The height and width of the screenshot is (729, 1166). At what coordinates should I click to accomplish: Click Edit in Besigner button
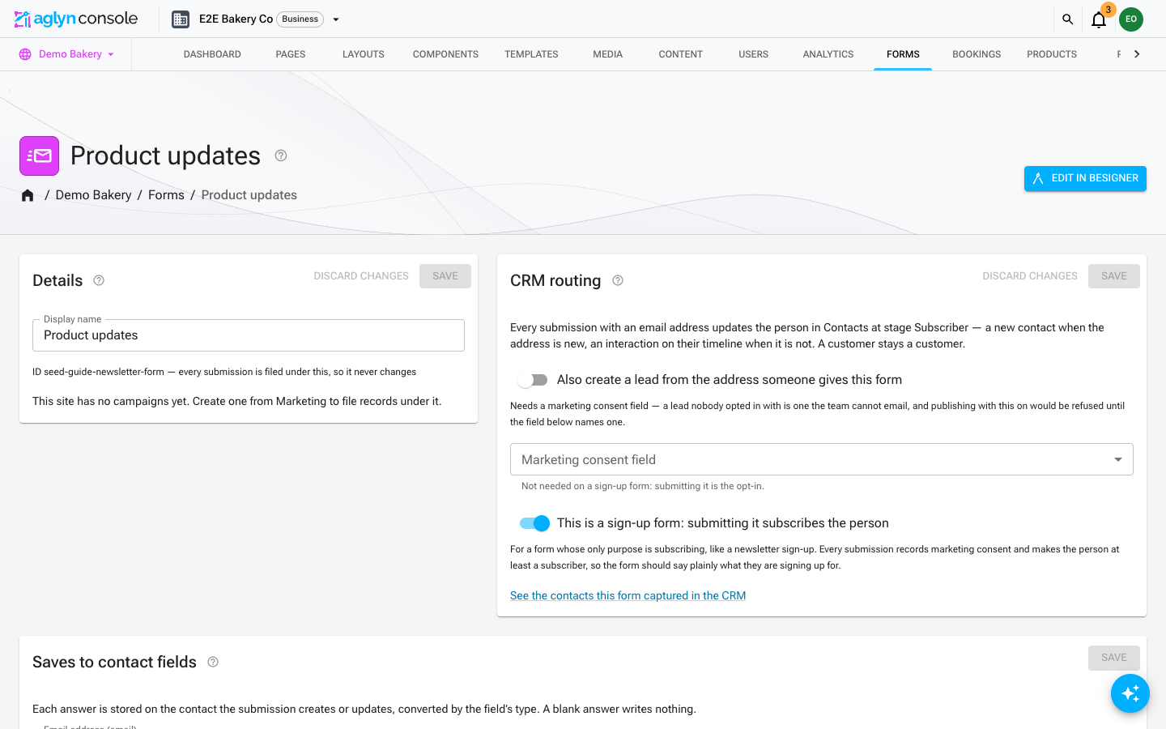point(1085,178)
